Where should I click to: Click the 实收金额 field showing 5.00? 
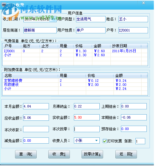pyautogui.click(x=87, y=117)
